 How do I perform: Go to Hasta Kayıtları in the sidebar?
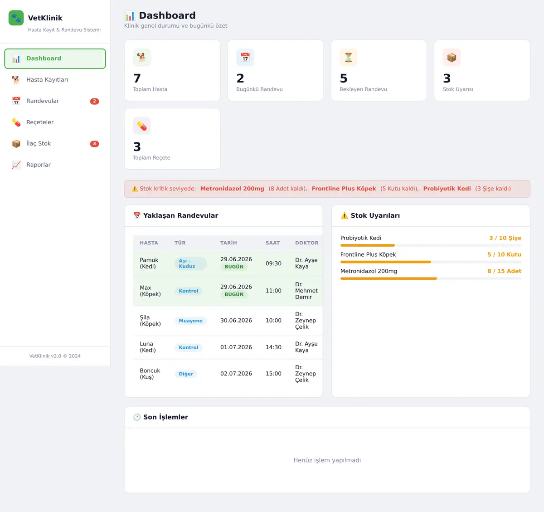[55, 80]
